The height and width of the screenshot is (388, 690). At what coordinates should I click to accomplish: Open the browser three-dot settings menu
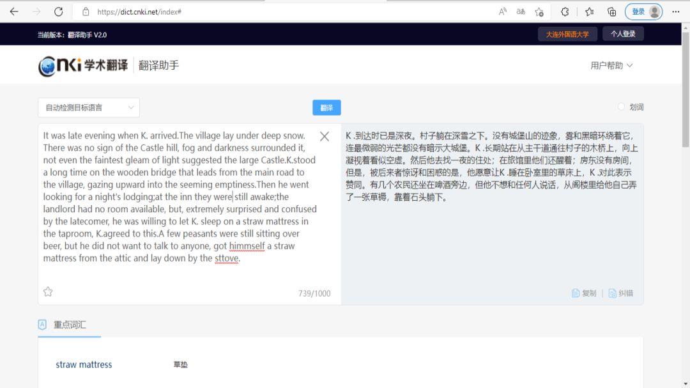click(675, 12)
